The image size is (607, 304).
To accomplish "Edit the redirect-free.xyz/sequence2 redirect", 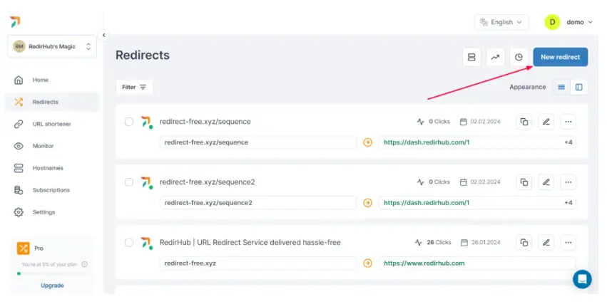I will pos(546,182).
